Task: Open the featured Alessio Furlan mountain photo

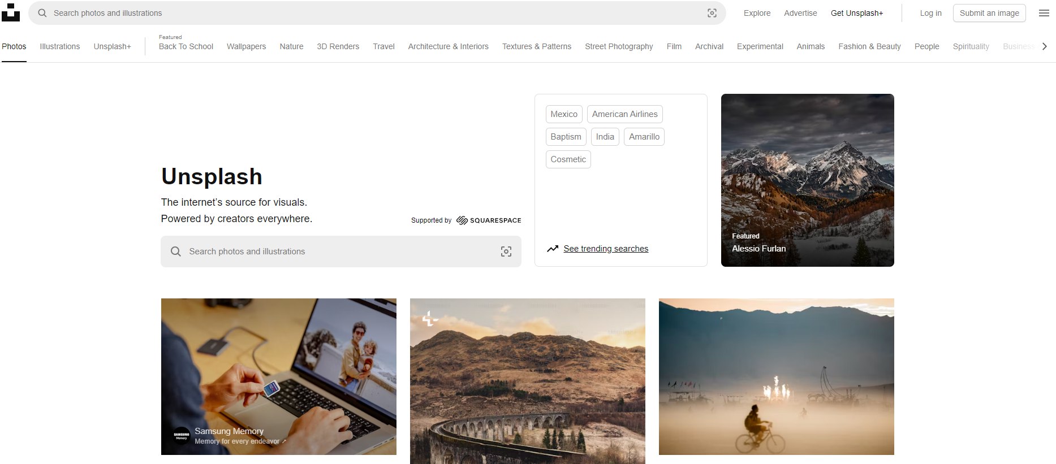Action: (808, 180)
